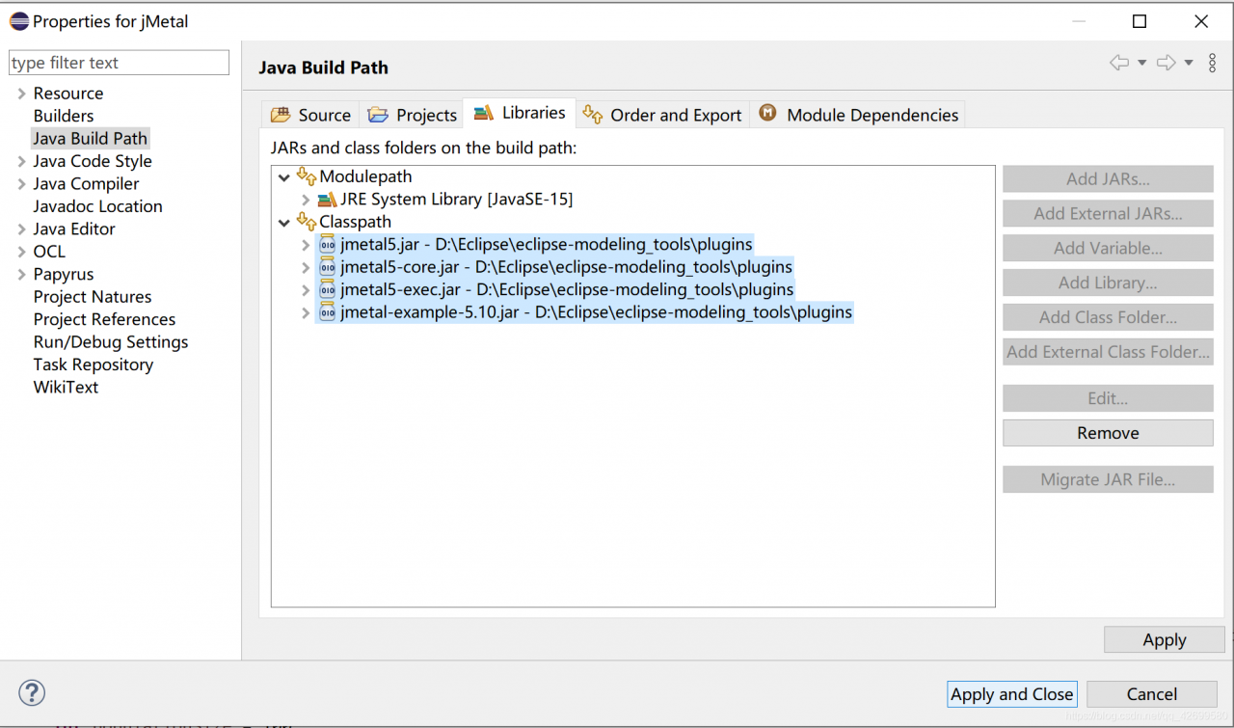Select WikiText in sidebar
The height and width of the screenshot is (728, 1234).
point(66,387)
